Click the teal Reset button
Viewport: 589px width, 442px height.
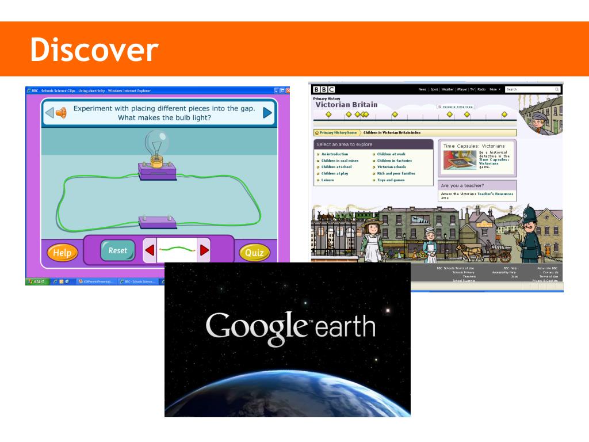[117, 250]
